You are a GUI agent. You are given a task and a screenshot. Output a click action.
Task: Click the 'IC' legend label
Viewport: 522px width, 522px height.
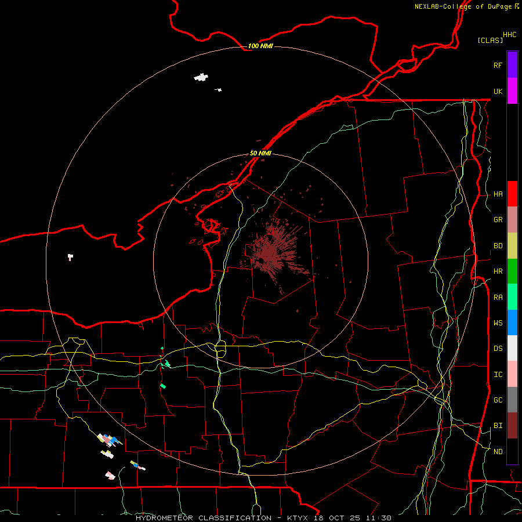tap(498, 375)
